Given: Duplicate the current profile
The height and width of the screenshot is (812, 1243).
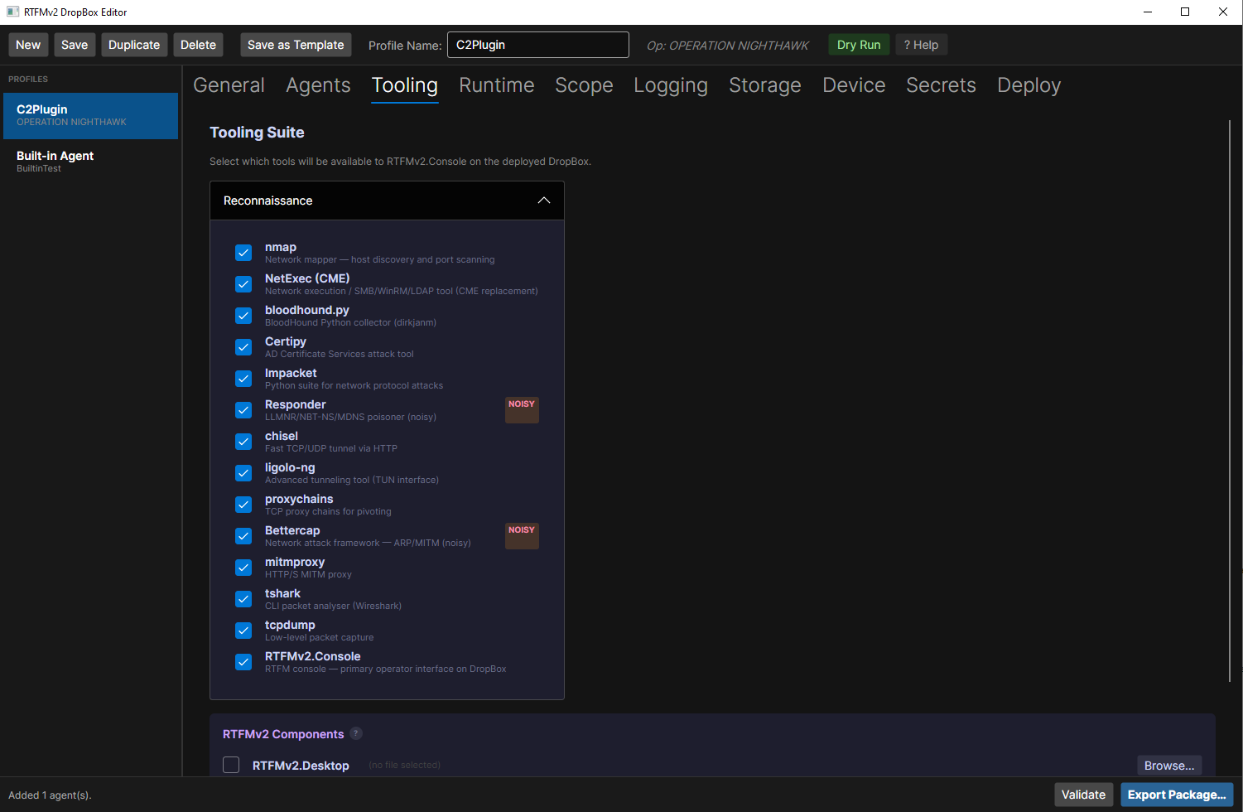Looking at the screenshot, I should [134, 45].
